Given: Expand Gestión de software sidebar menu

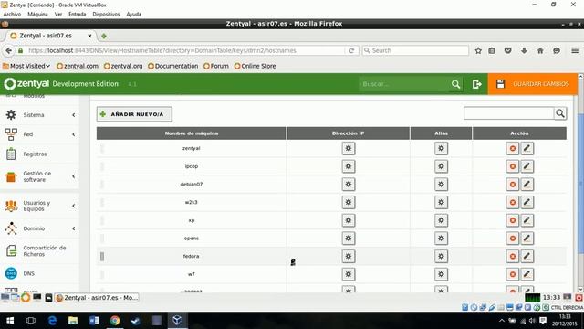Looking at the screenshot, I should [x=40, y=176].
